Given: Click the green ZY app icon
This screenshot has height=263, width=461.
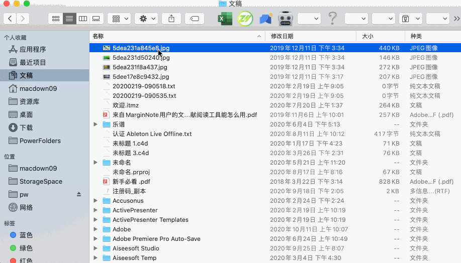Looking at the screenshot, I should click(245, 19).
